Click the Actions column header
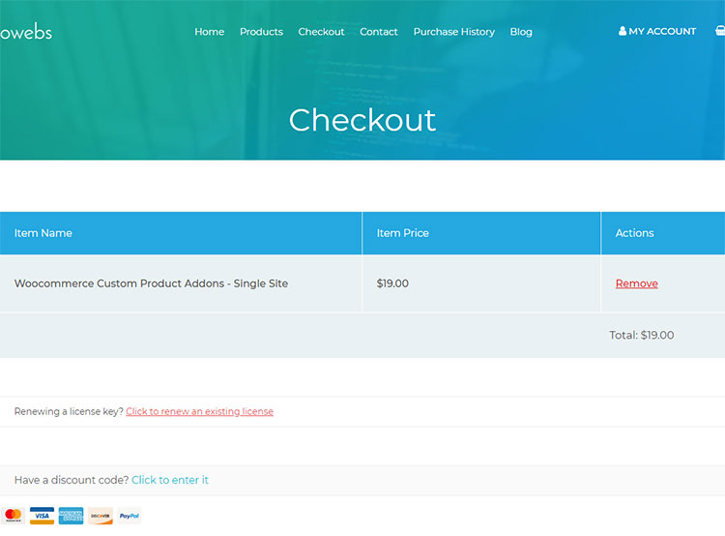This screenshot has height=536, width=725. [x=663, y=233]
